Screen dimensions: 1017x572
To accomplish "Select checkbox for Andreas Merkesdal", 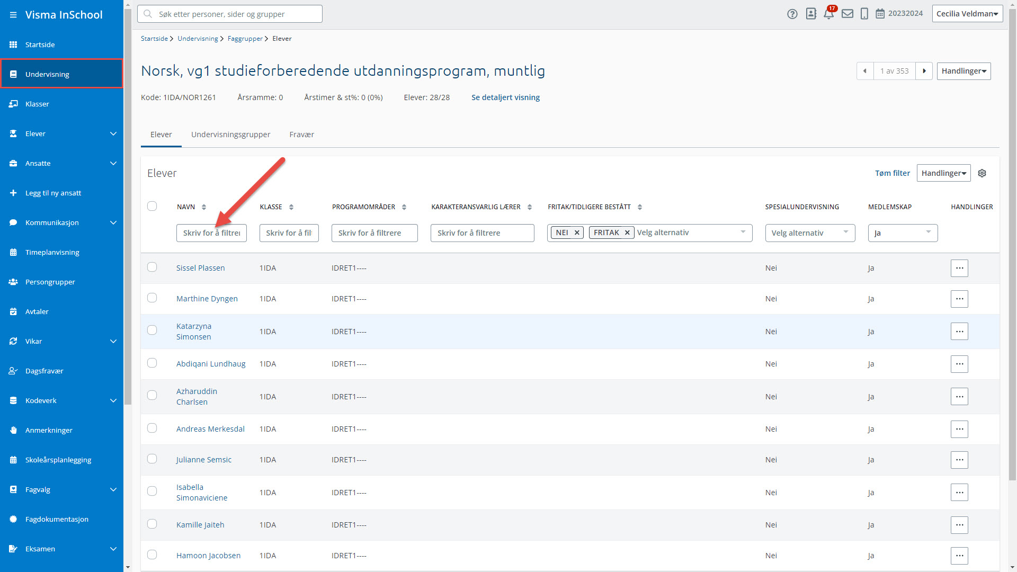I will (x=152, y=428).
